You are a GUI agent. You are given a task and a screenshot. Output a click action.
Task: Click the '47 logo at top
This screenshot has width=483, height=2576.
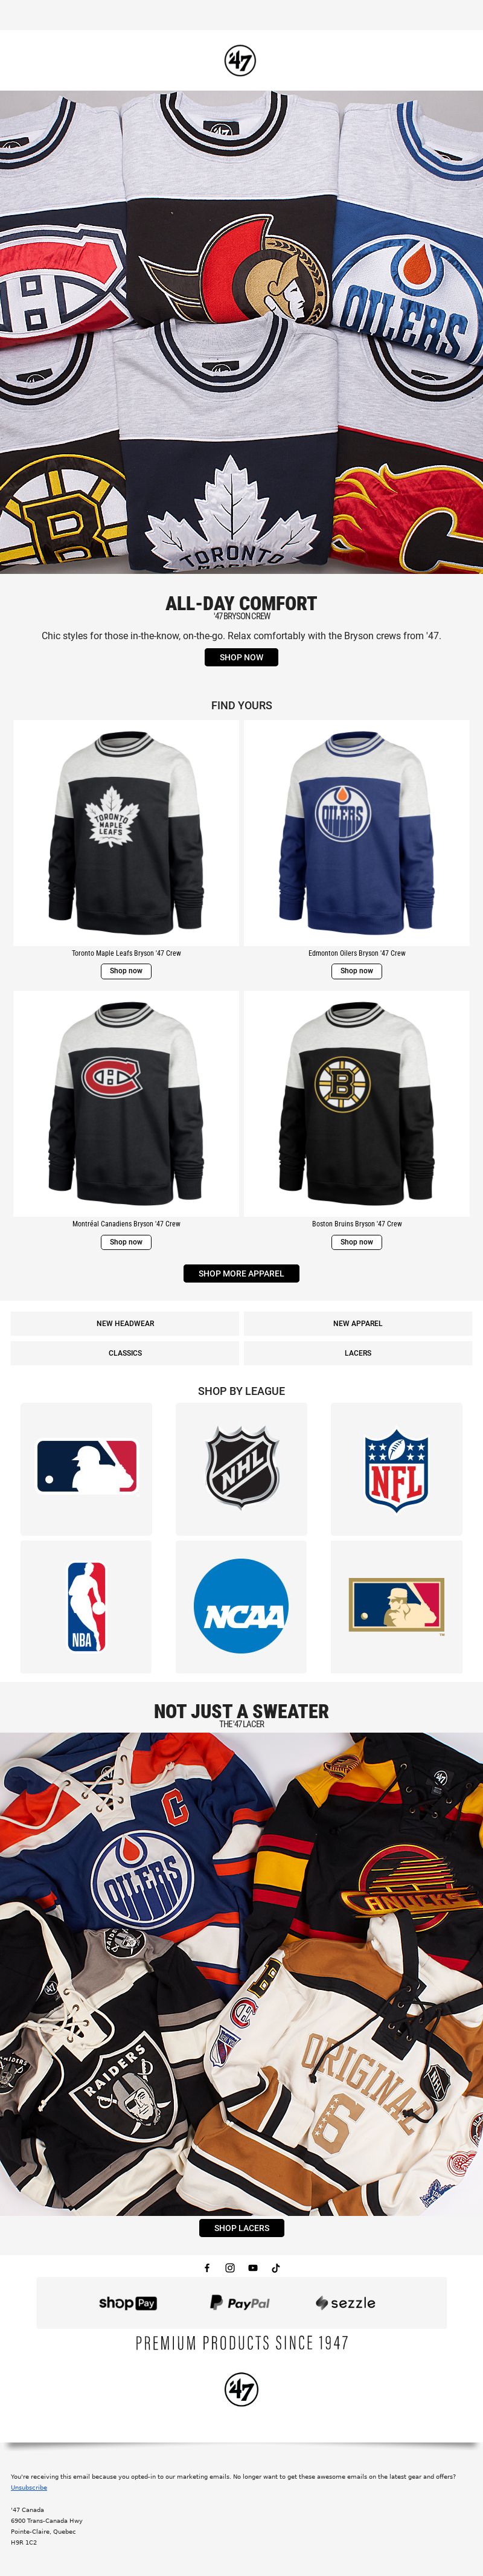tap(240, 61)
